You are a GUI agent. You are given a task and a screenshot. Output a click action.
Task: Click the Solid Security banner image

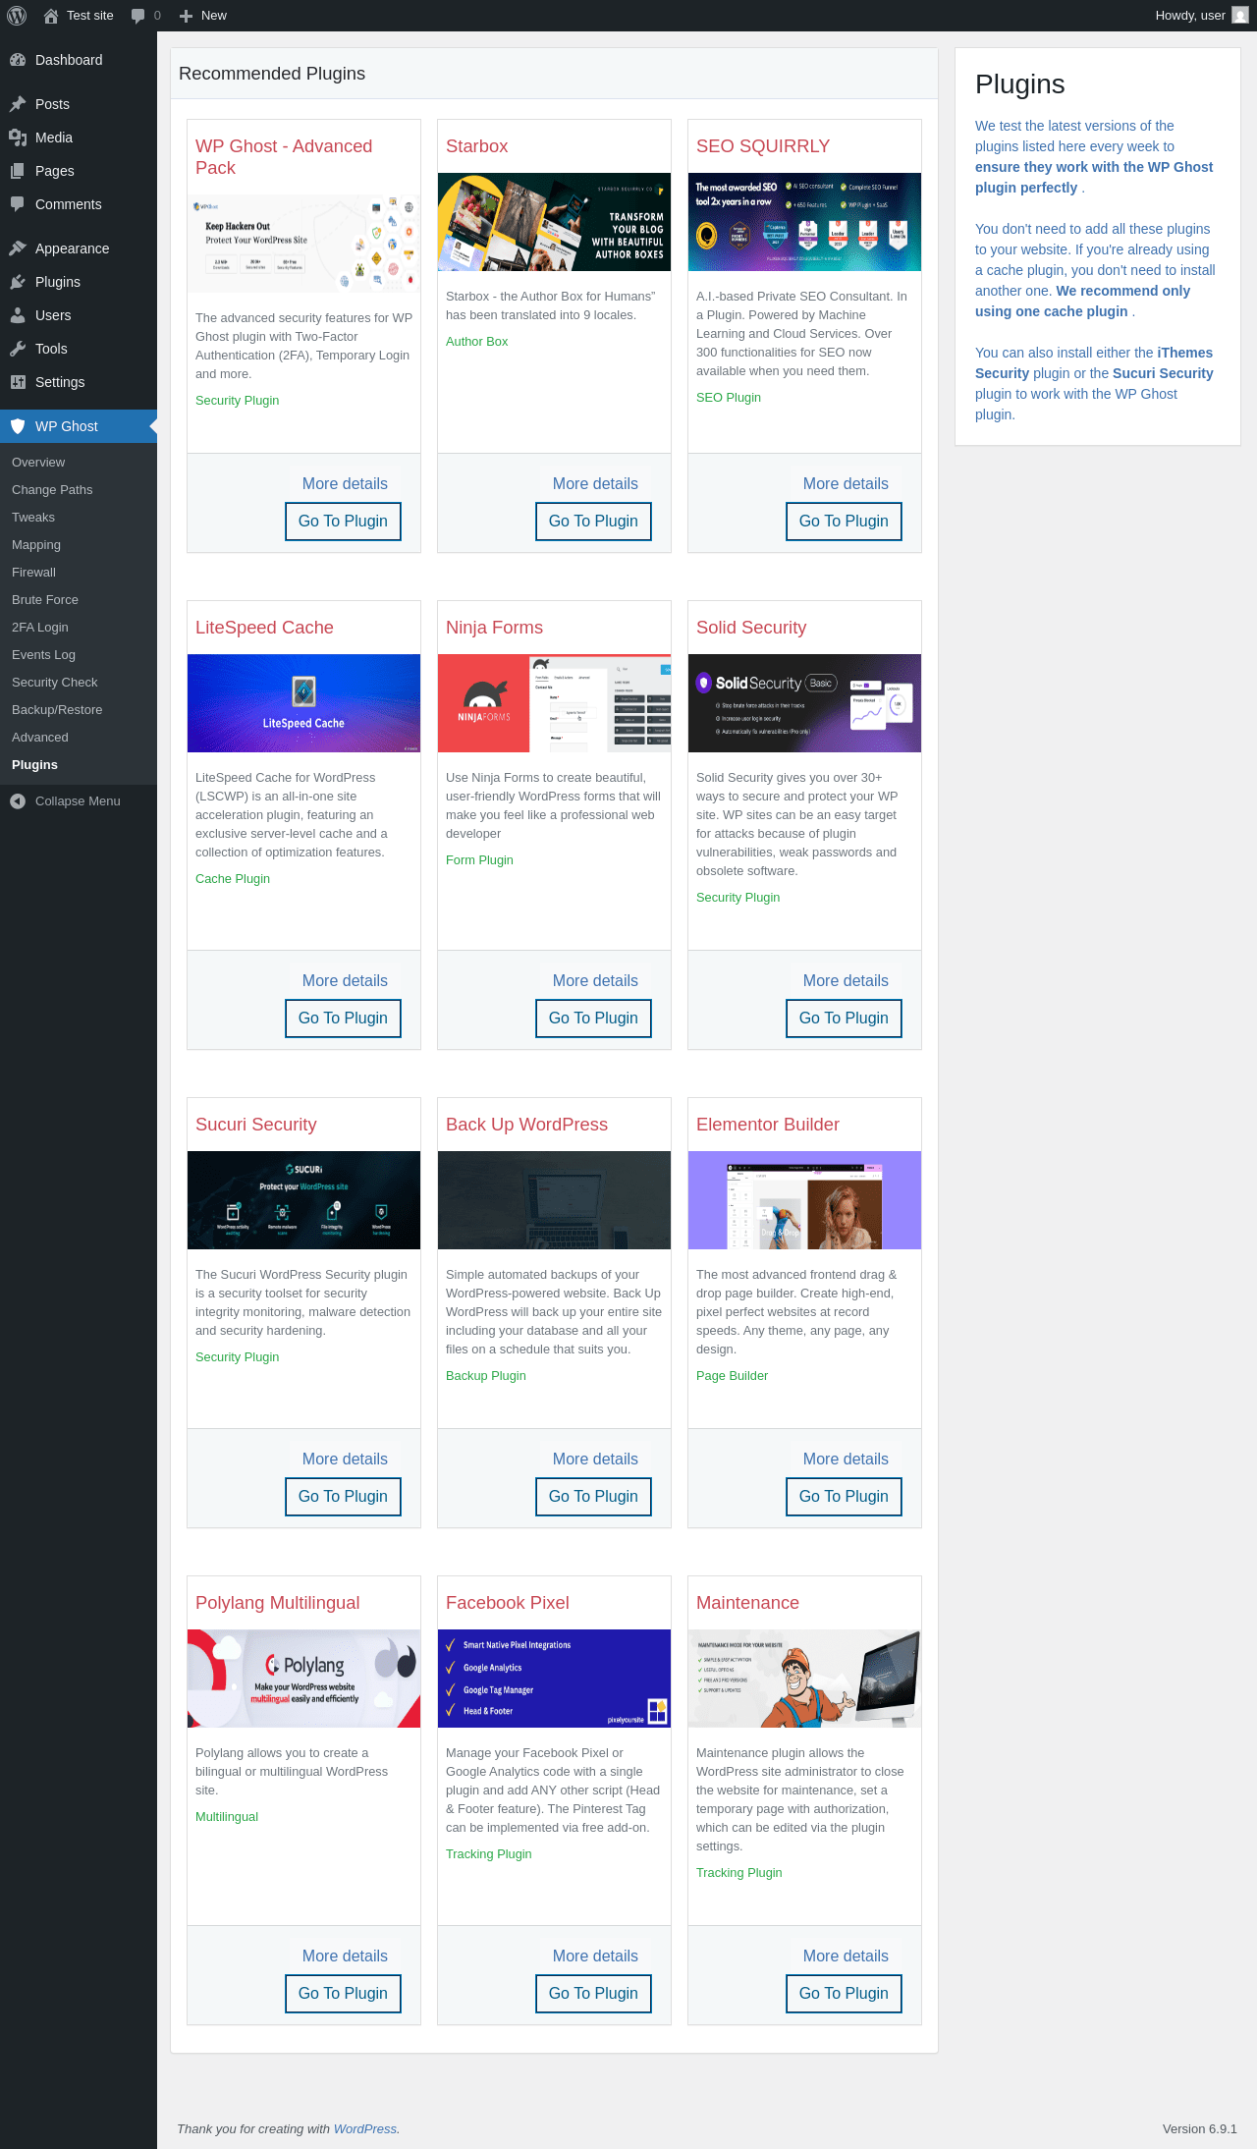(x=804, y=703)
